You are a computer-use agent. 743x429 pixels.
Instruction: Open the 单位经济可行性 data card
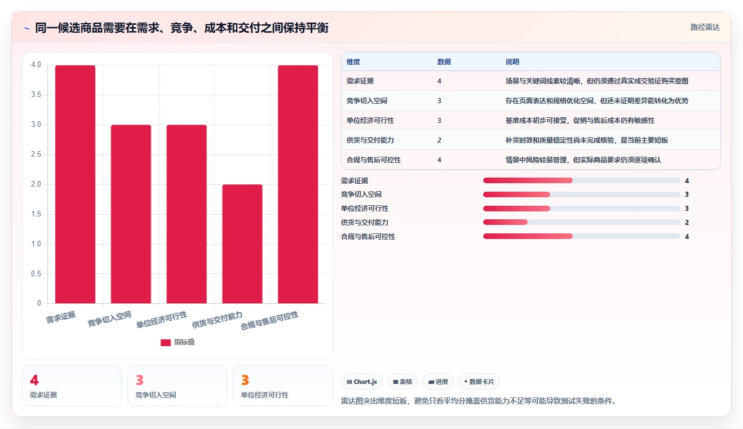[x=282, y=386]
